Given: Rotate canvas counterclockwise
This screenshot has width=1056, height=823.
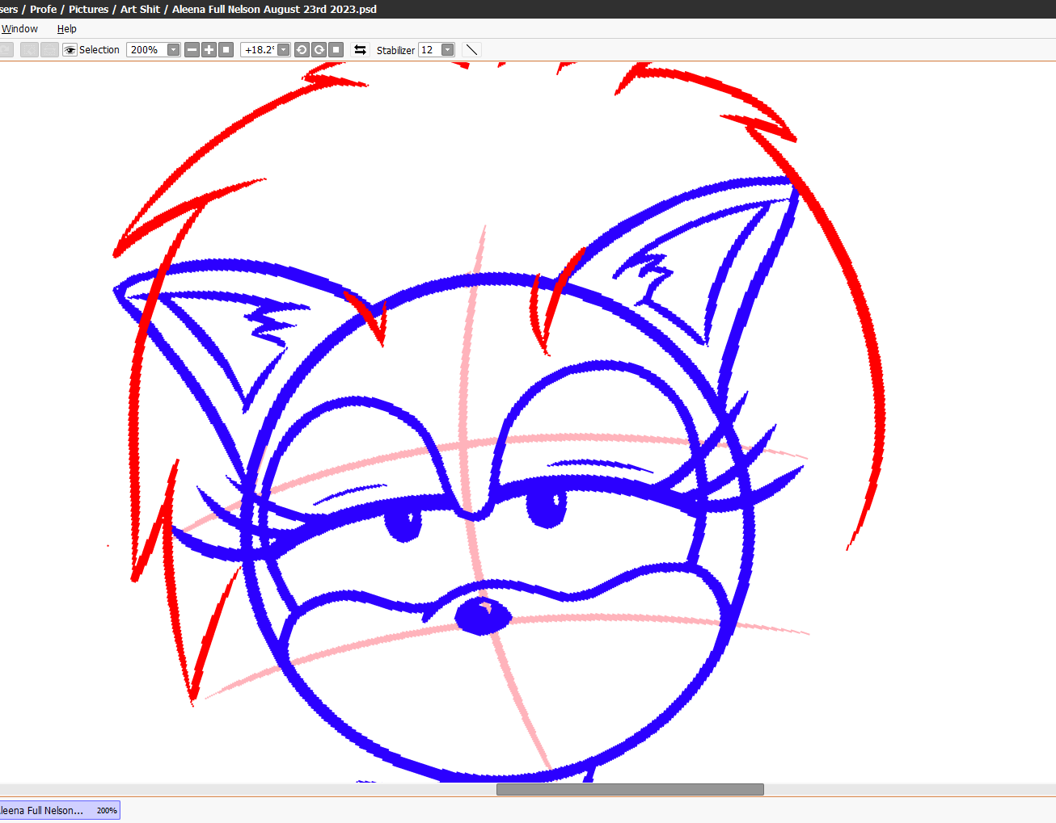Looking at the screenshot, I should pyautogui.click(x=302, y=50).
